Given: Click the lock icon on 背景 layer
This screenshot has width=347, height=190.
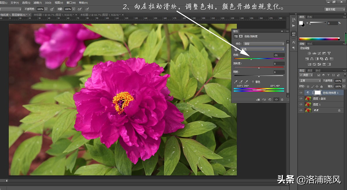Looking at the screenshot, I should point(339,110).
